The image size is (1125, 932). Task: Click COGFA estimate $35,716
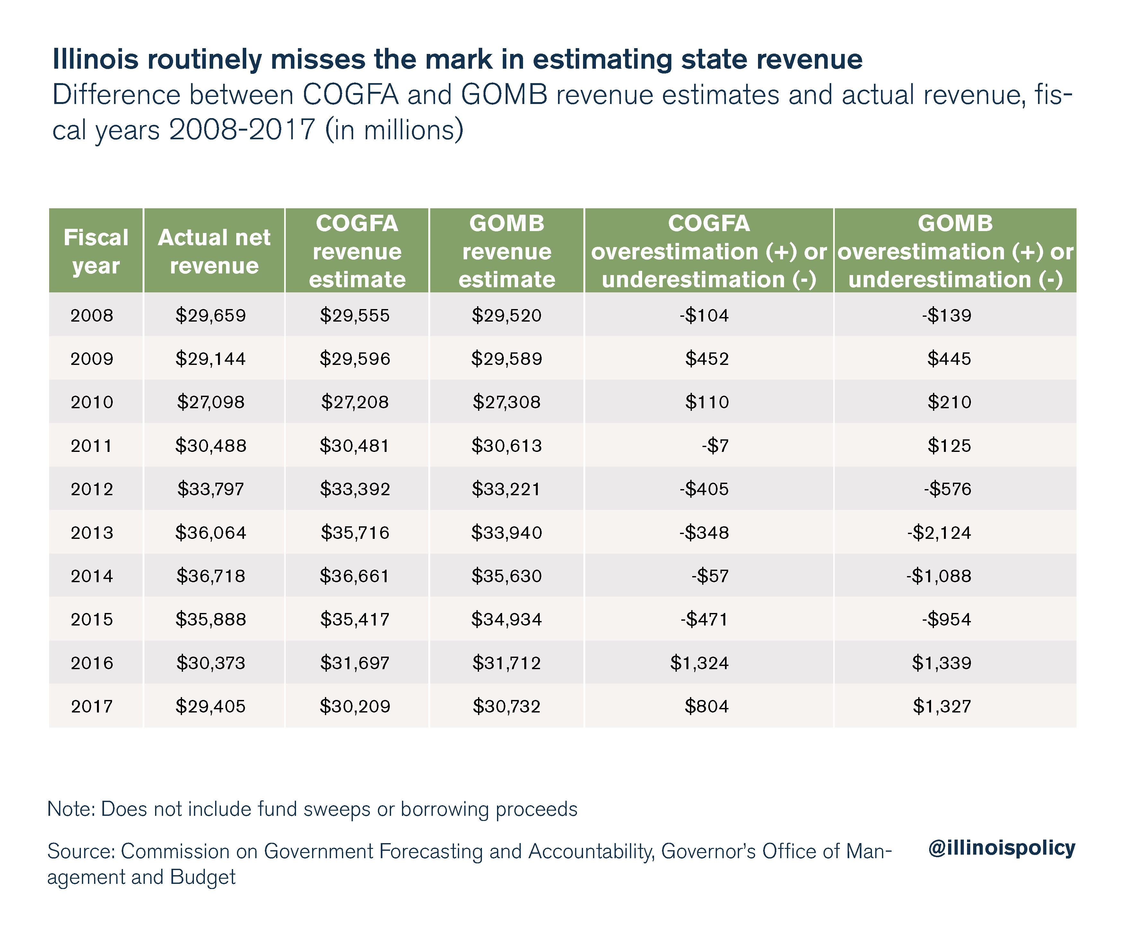tap(355, 532)
